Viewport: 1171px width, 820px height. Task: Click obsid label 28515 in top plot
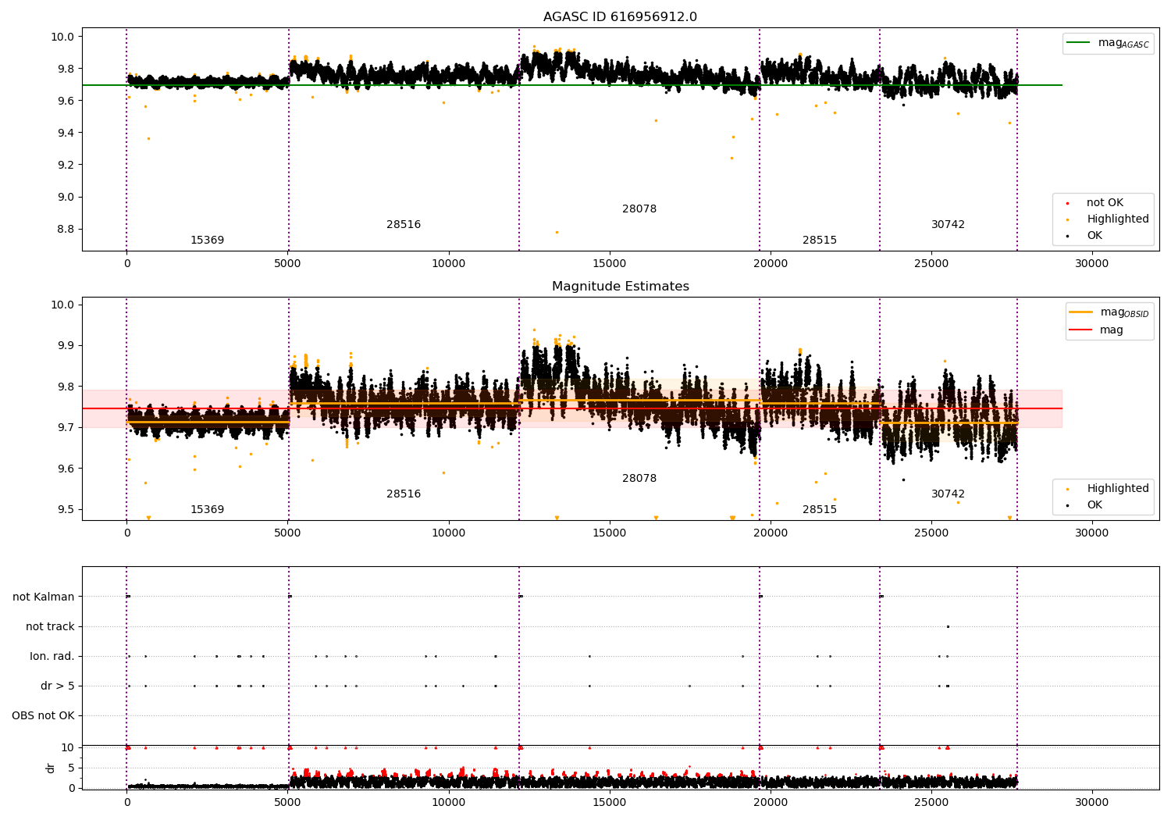point(820,241)
